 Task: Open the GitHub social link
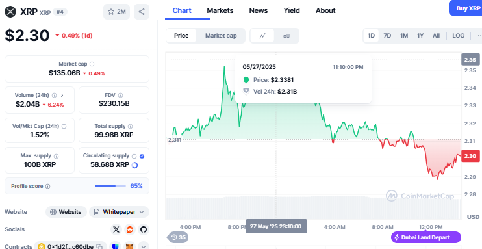click(144, 229)
